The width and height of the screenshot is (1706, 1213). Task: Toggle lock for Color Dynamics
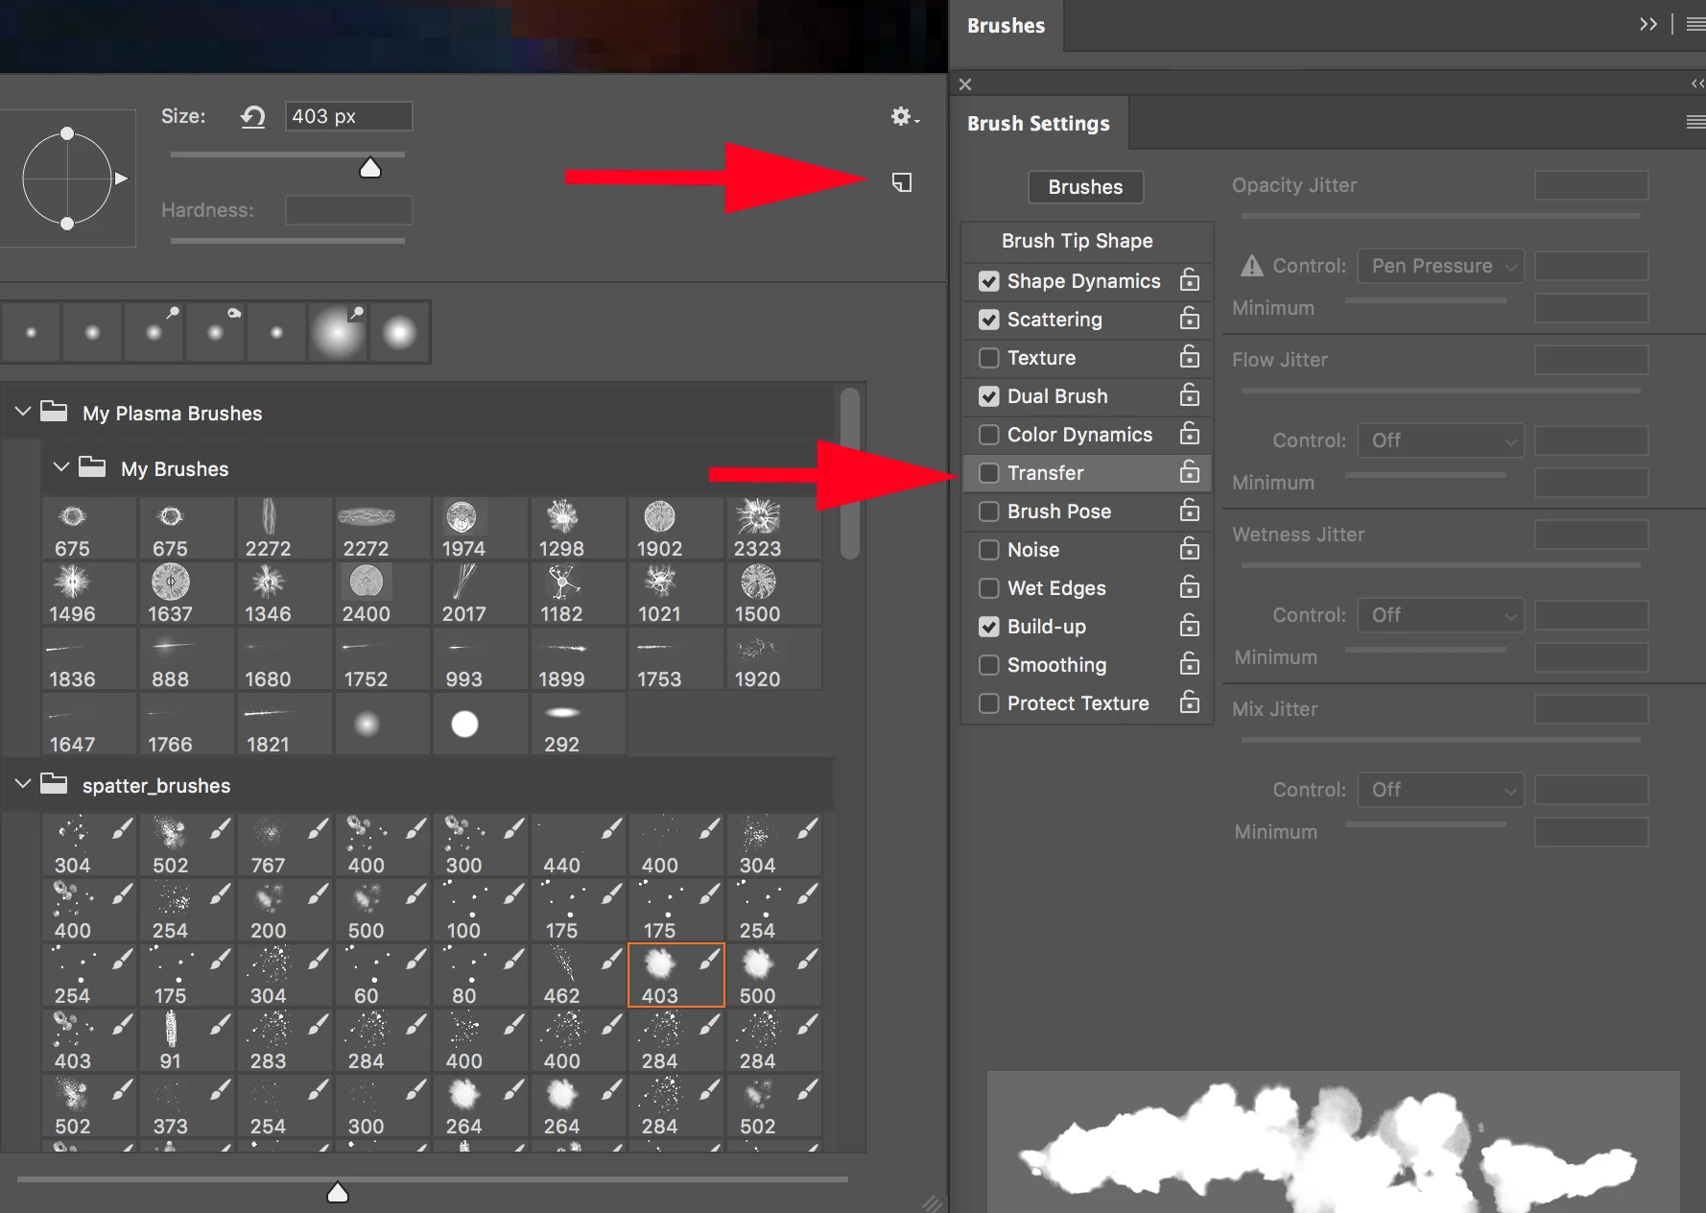pyautogui.click(x=1190, y=434)
